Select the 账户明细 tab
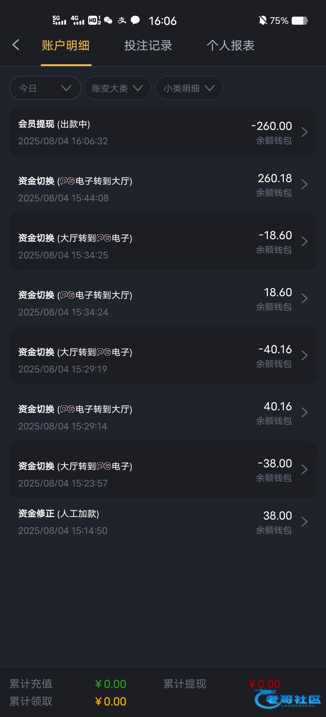 point(66,46)
